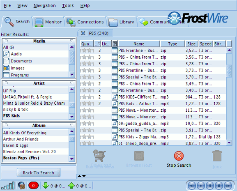Click the Stop Search red X icon
This screenshot has height=191, width=237.
[179, 156]
